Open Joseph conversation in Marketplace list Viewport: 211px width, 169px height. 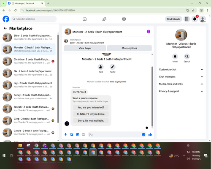click(x=28, y=109)
